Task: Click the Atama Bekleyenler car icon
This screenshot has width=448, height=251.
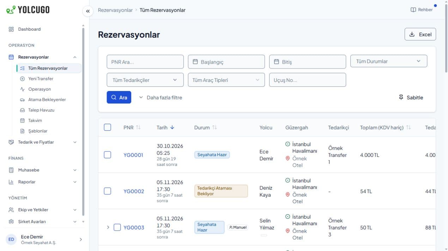Action: coord(23,100)
